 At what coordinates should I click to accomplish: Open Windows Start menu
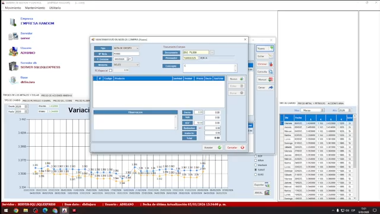[6, 210]
